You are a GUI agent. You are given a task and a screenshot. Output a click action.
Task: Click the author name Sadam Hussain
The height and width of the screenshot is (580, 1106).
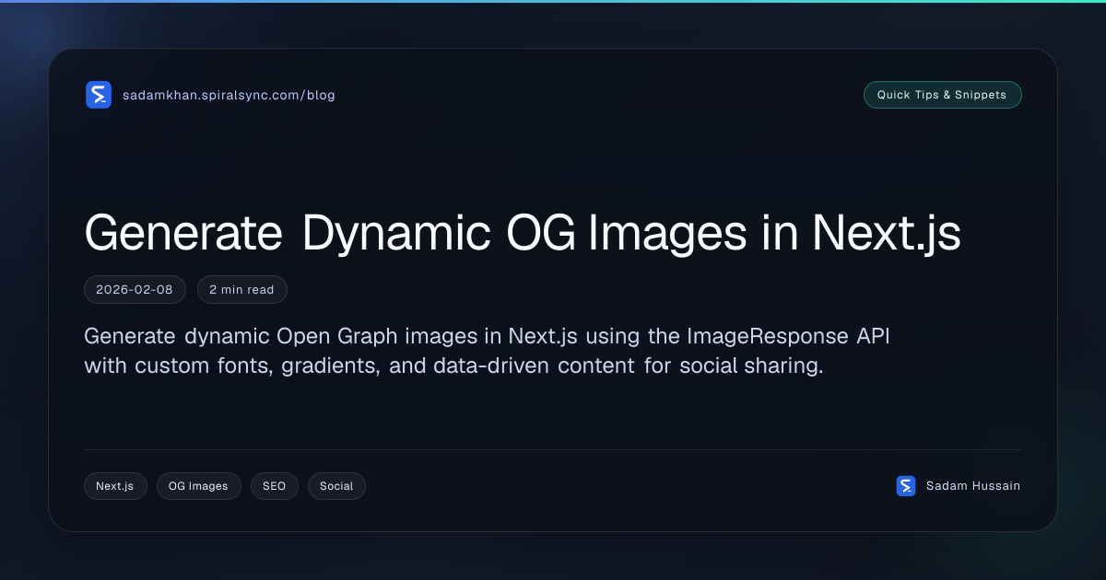(x=973, y=486)
